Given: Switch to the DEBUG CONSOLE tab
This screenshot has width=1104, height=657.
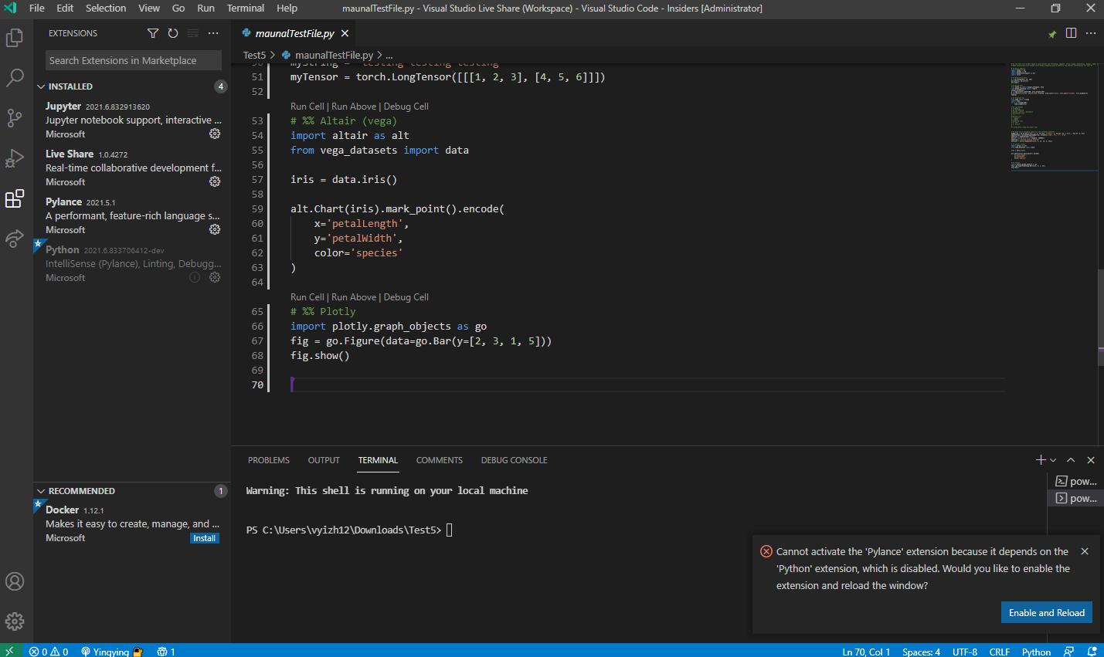Looking at the screenshot, I should click(514, 459).
